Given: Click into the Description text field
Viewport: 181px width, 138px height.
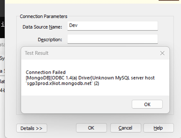Looking at the screenshot, I should click(112, 39).
